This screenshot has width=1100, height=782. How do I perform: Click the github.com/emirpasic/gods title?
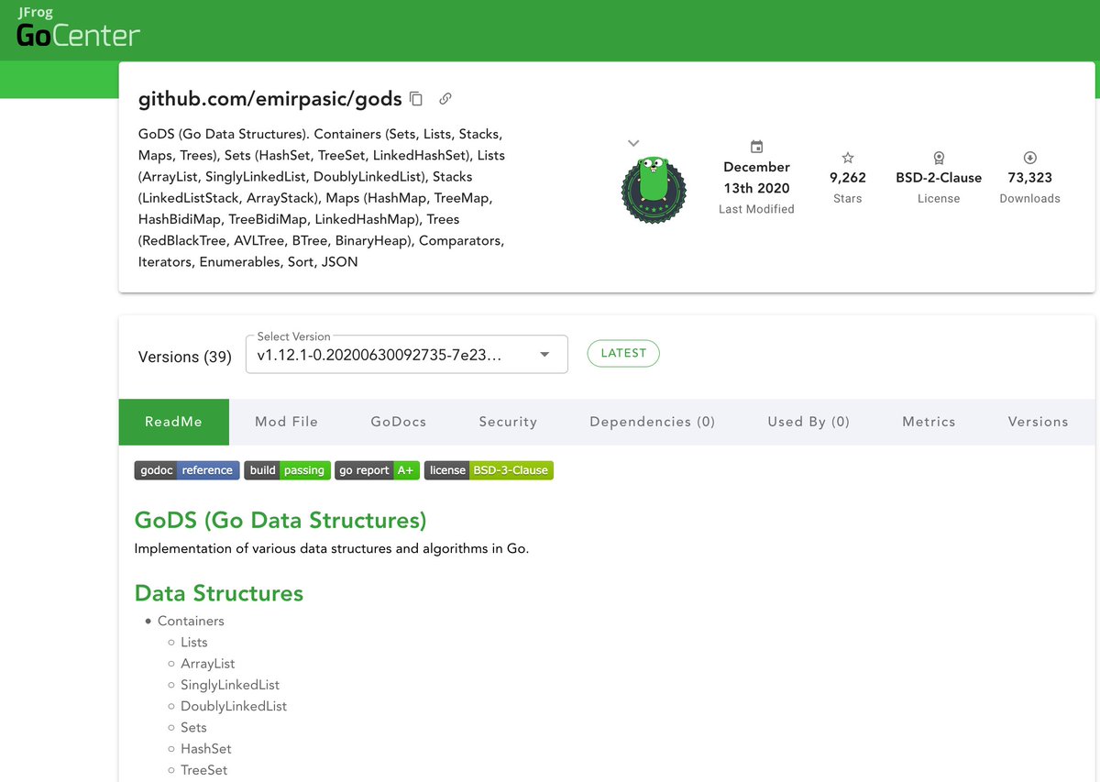(x=270, y=98)
